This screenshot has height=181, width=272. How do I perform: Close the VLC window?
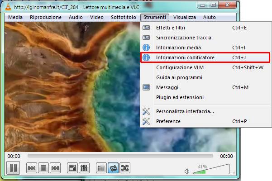point(227,5)
